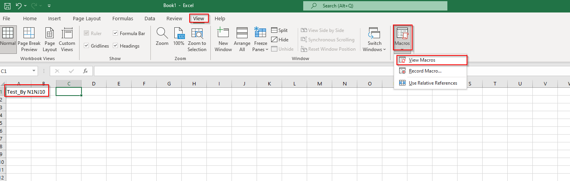The width and height of the screenshot is (570, 181).
Task: Disable the Headings checkbox
Action: (116, 46)
